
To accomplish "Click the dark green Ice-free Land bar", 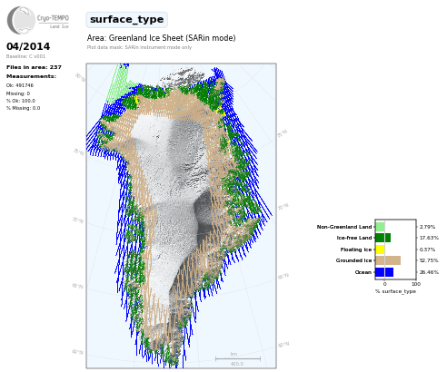I will coord(383,238).
